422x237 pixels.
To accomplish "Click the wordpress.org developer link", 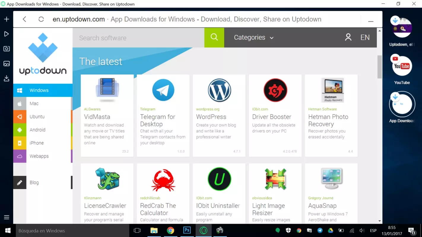I will [x=208, y=109].
